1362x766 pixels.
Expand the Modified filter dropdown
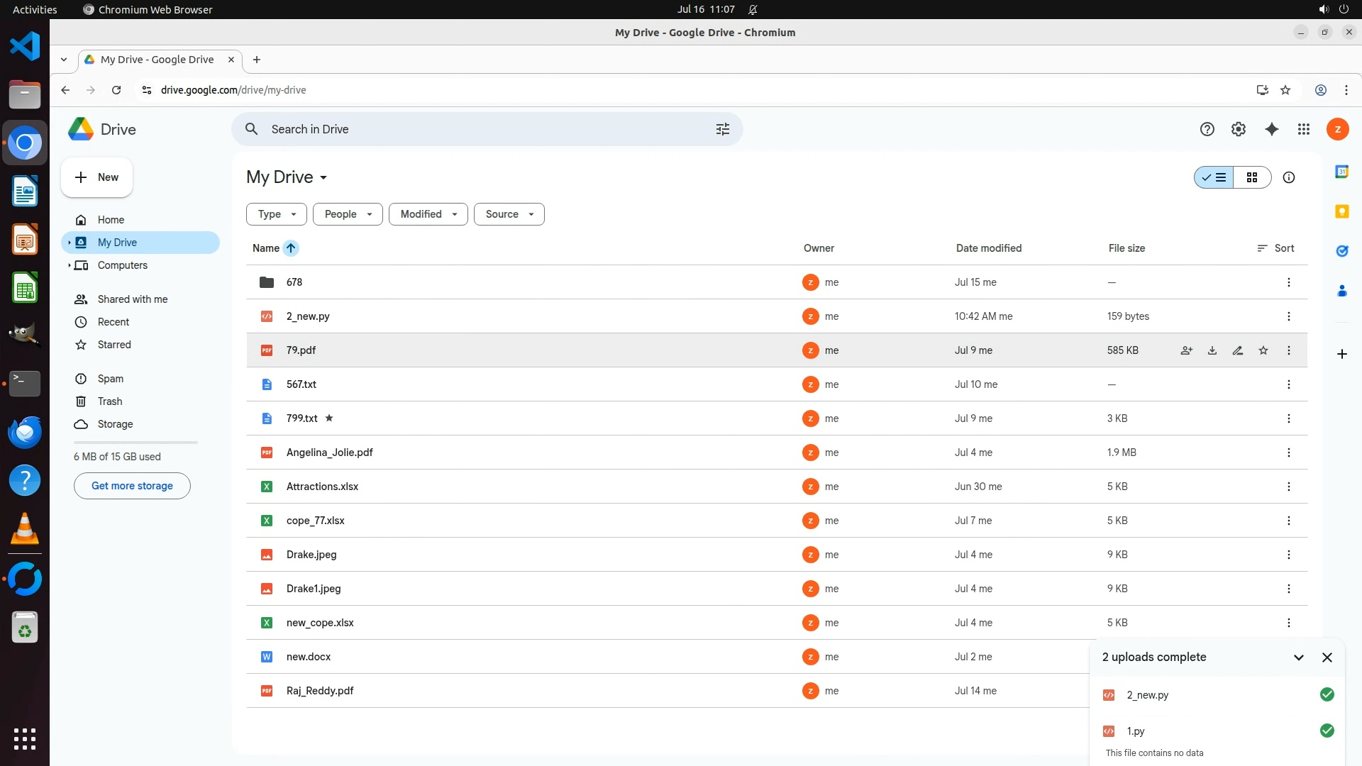point(428,214)
